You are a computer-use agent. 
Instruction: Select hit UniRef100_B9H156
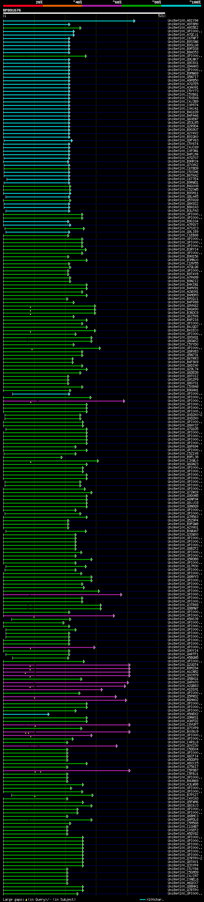183,256
